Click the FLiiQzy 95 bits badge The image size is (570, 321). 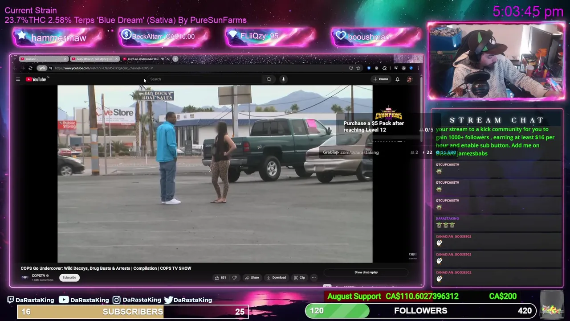pos(270,36)
